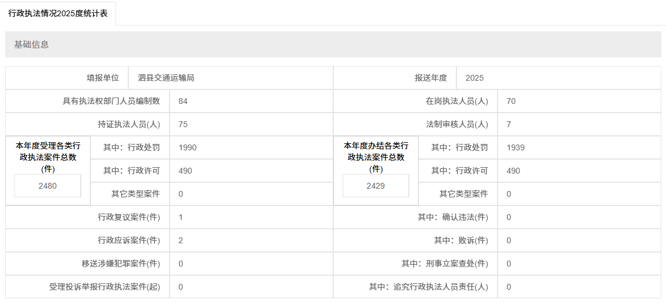Click the 持证执法人员 value 75
The image size is (666, 303).
pos(183,124)
